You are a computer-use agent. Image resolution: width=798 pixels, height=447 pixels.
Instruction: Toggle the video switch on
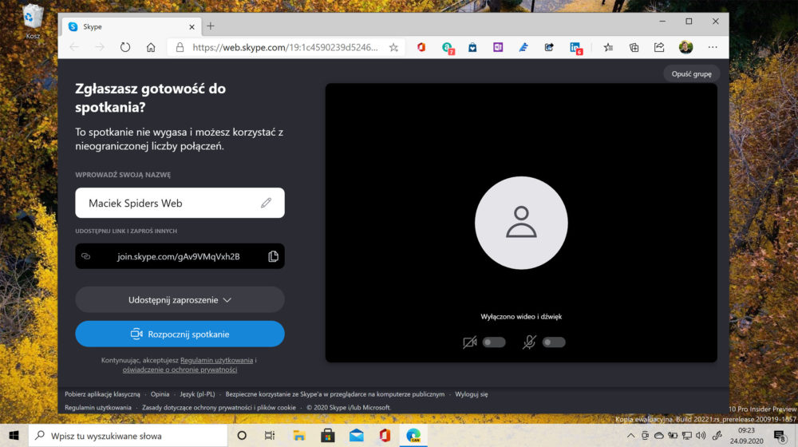494,342
